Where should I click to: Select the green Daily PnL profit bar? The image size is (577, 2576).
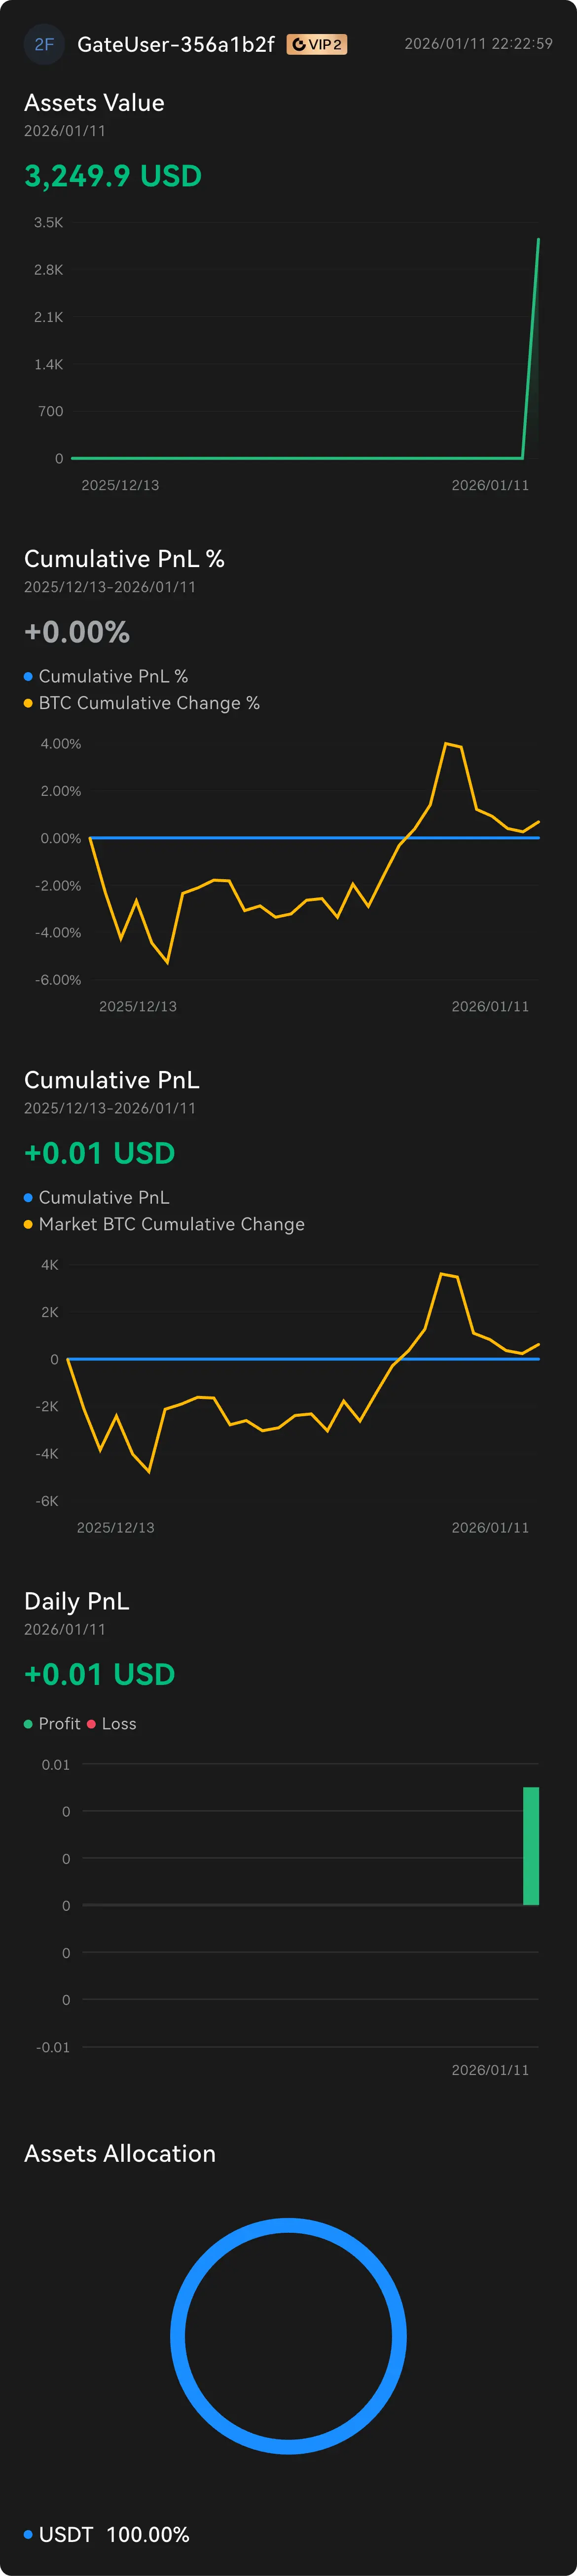coord(531,1845)
